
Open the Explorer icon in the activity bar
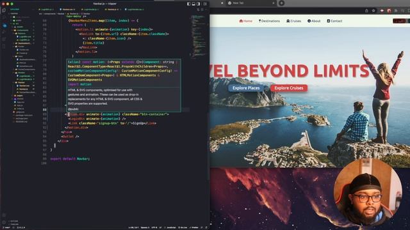[4, 11]
